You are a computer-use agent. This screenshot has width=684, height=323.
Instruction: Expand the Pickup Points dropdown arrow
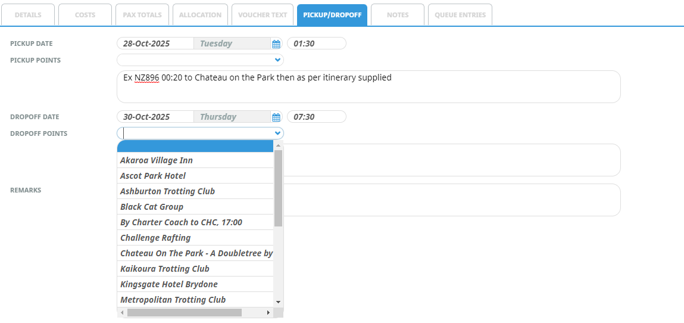click(x=277, y=60)
